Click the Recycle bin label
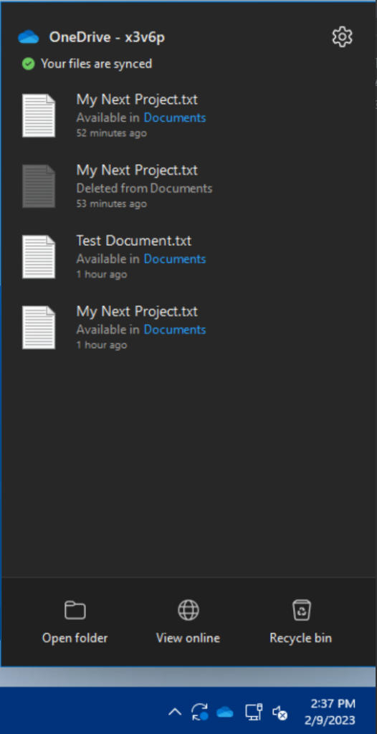Screen dimensions: 377x734 (x=300, y=638)
